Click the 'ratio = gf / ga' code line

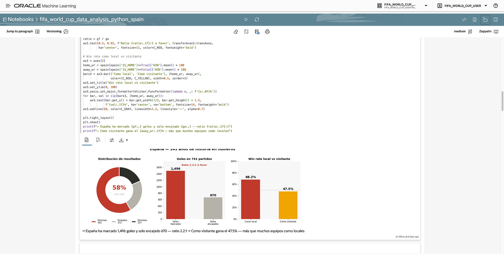coord(96,39)
